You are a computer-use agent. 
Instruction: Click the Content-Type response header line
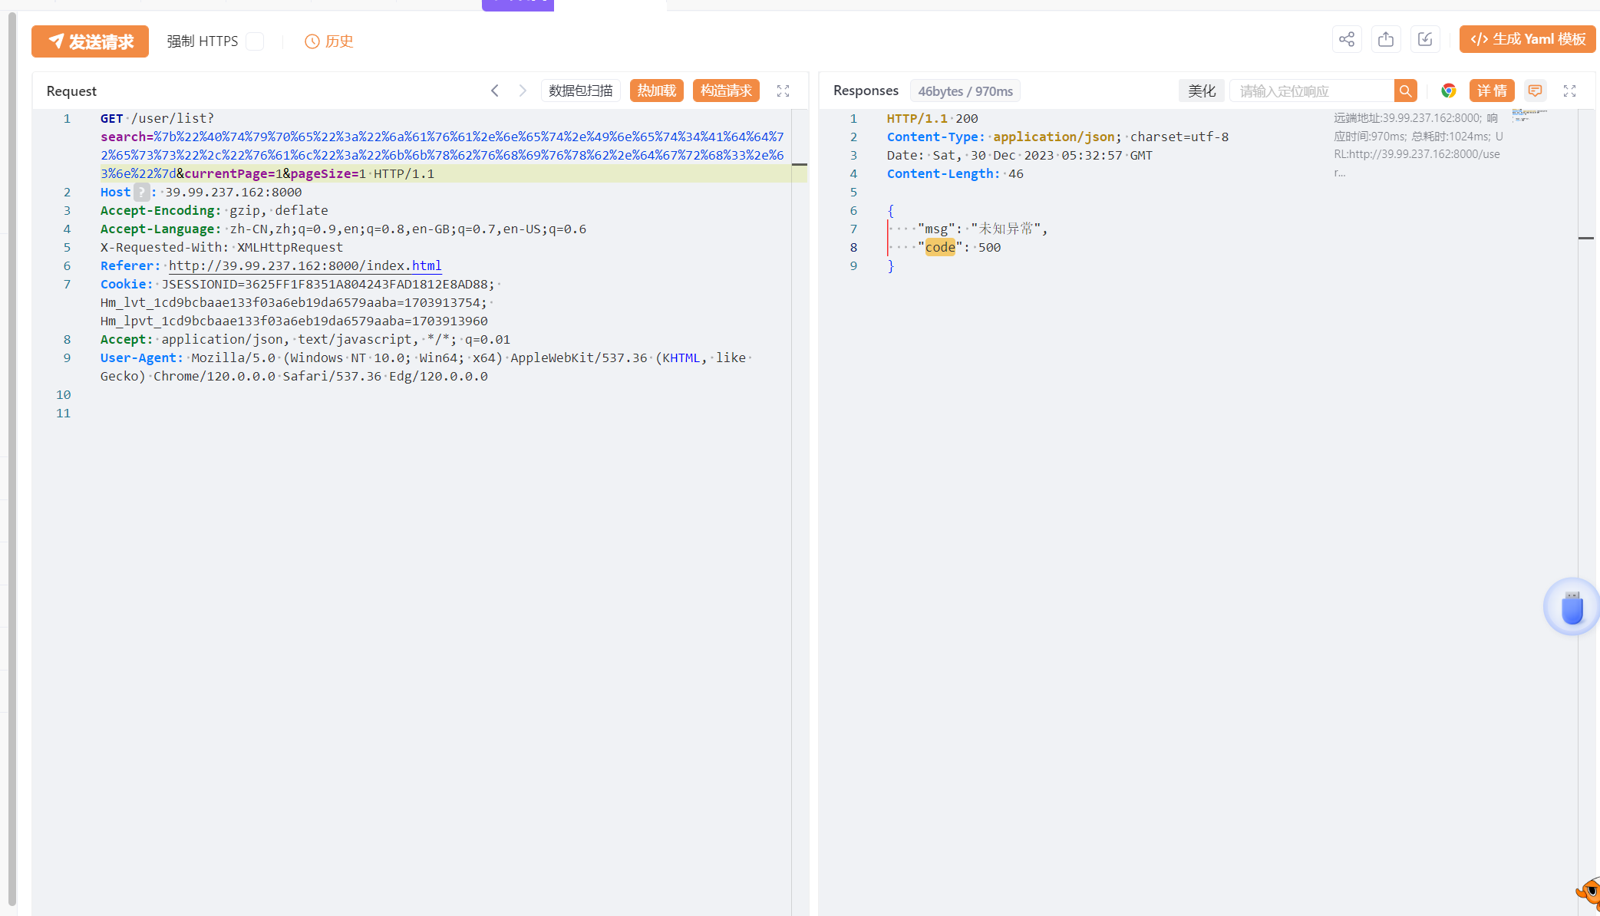(1057, 137)
